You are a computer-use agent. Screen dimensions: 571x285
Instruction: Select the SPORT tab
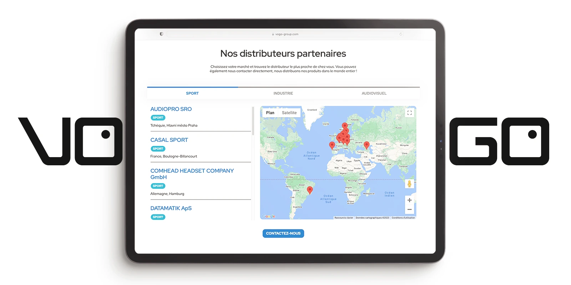[x=192, y=93]
